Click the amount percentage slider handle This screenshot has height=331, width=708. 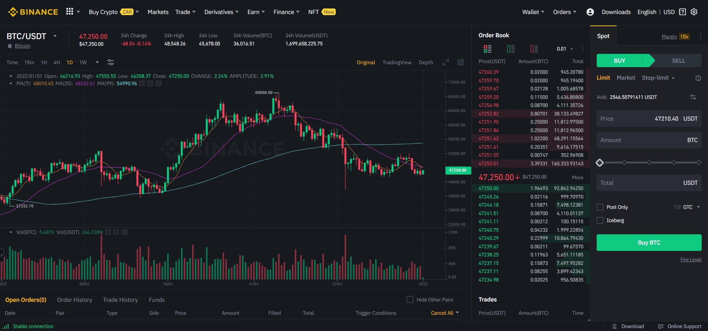click(x=600, y=163)
